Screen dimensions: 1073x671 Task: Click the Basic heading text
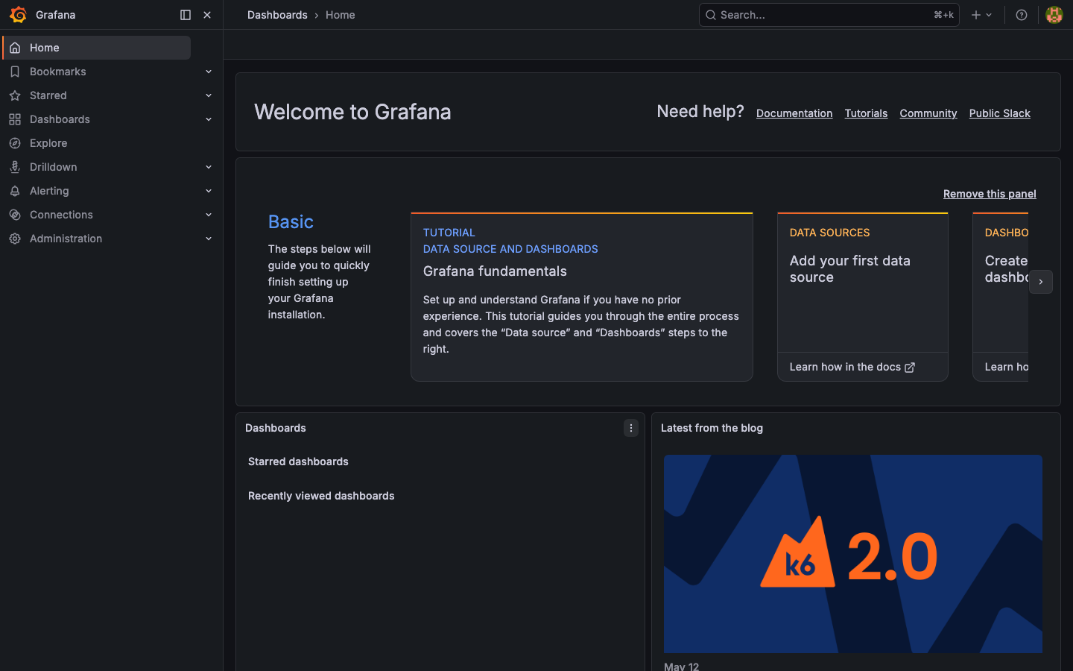291,221
